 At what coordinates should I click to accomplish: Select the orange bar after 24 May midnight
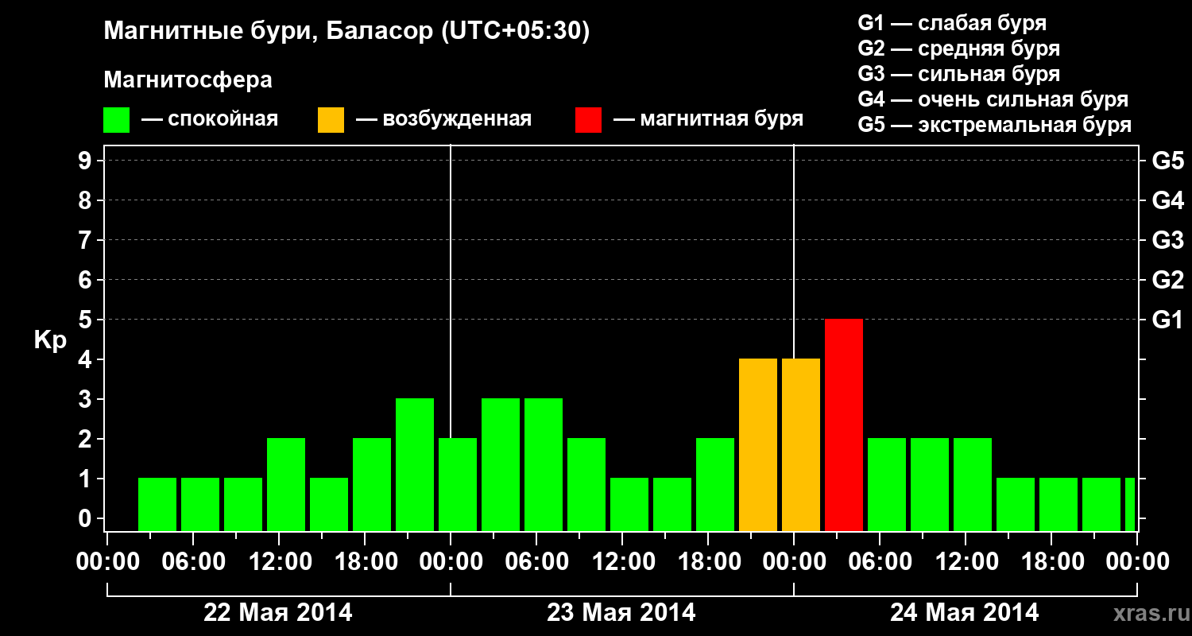click(801, 444)
